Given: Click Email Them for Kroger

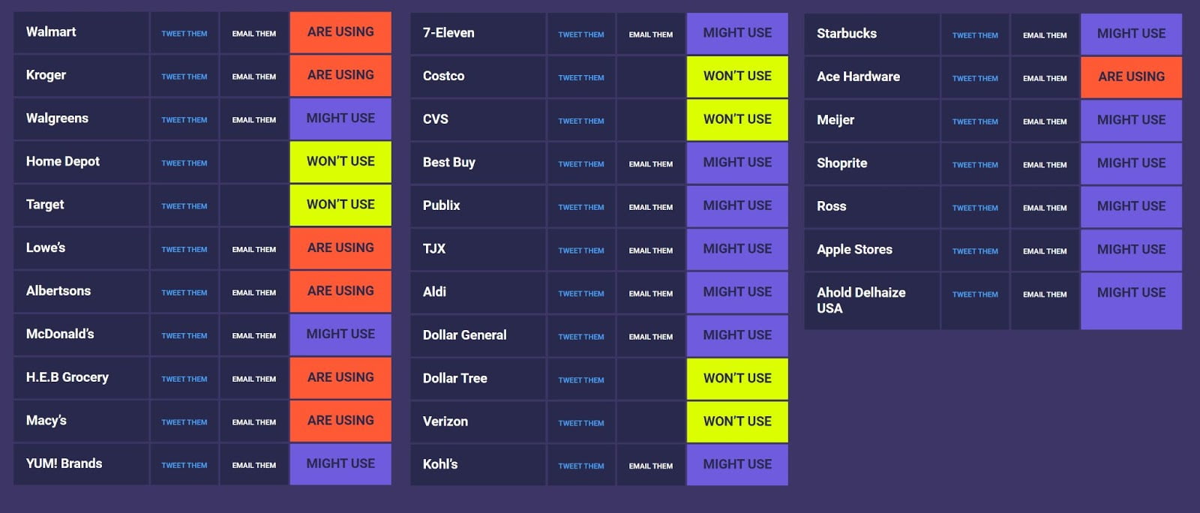Looking at the screenshot, I should pyautogui.click(x=253, y=76).
